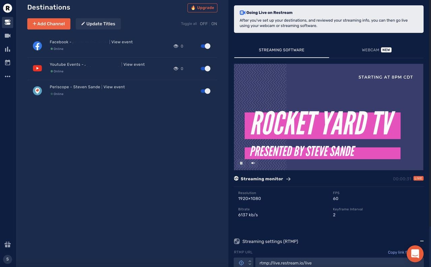Pause the stream preview video

tap(241, 163)
